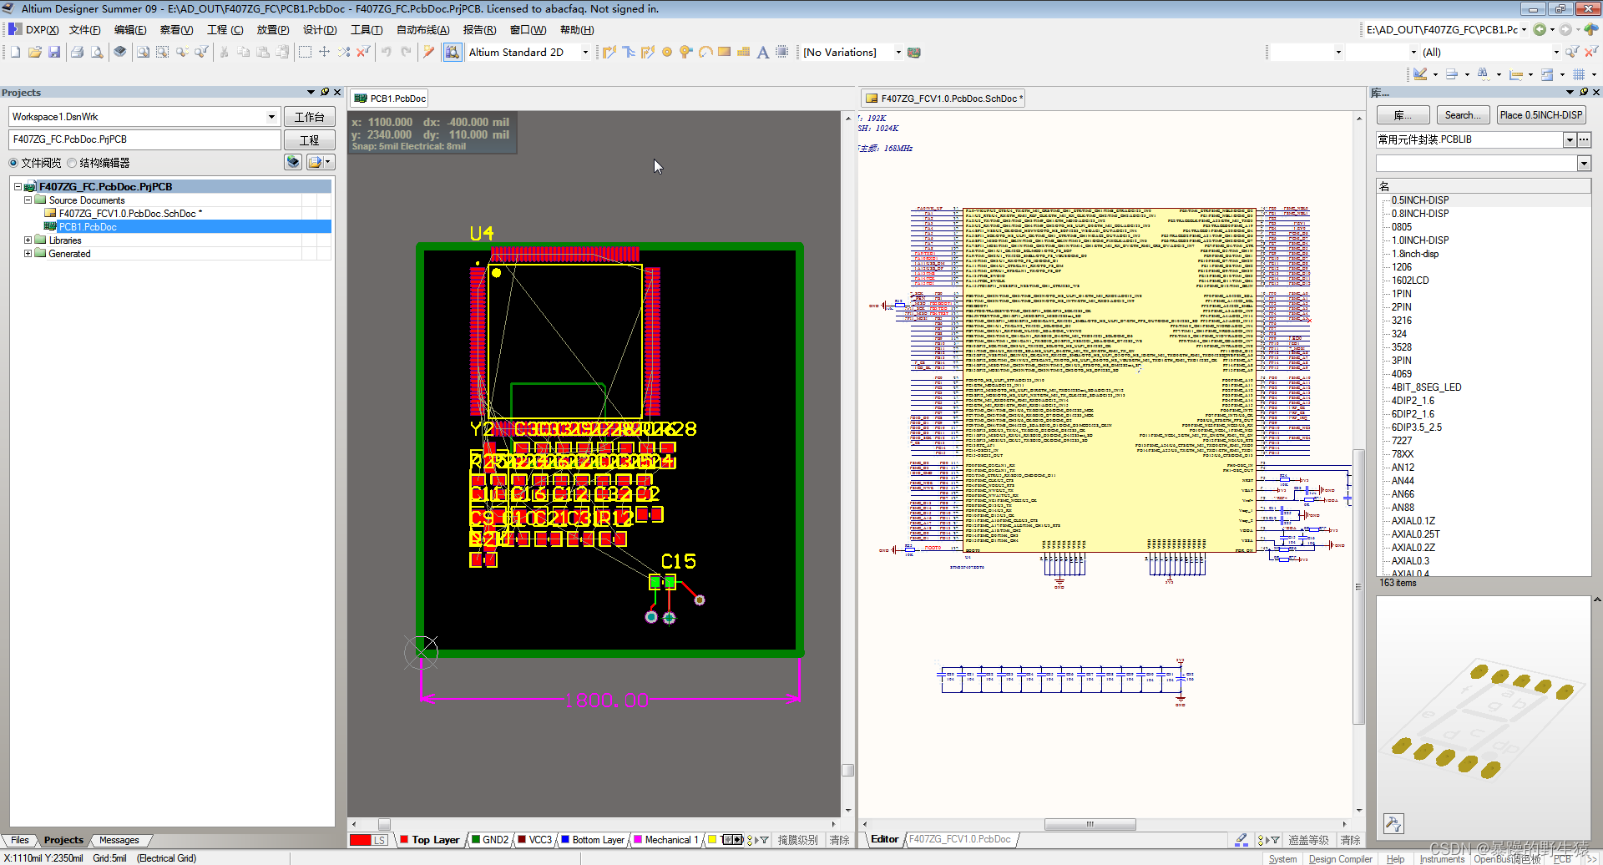Image resolution: width=1603 pixels, height=865 pixels.
Task: Select the 文件阅览 radio button
Action: pos(13,163)
